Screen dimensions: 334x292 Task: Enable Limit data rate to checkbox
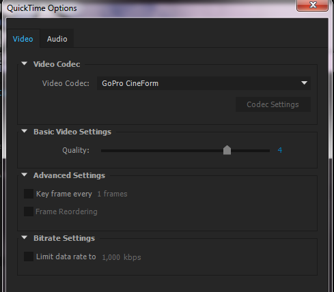29,257
